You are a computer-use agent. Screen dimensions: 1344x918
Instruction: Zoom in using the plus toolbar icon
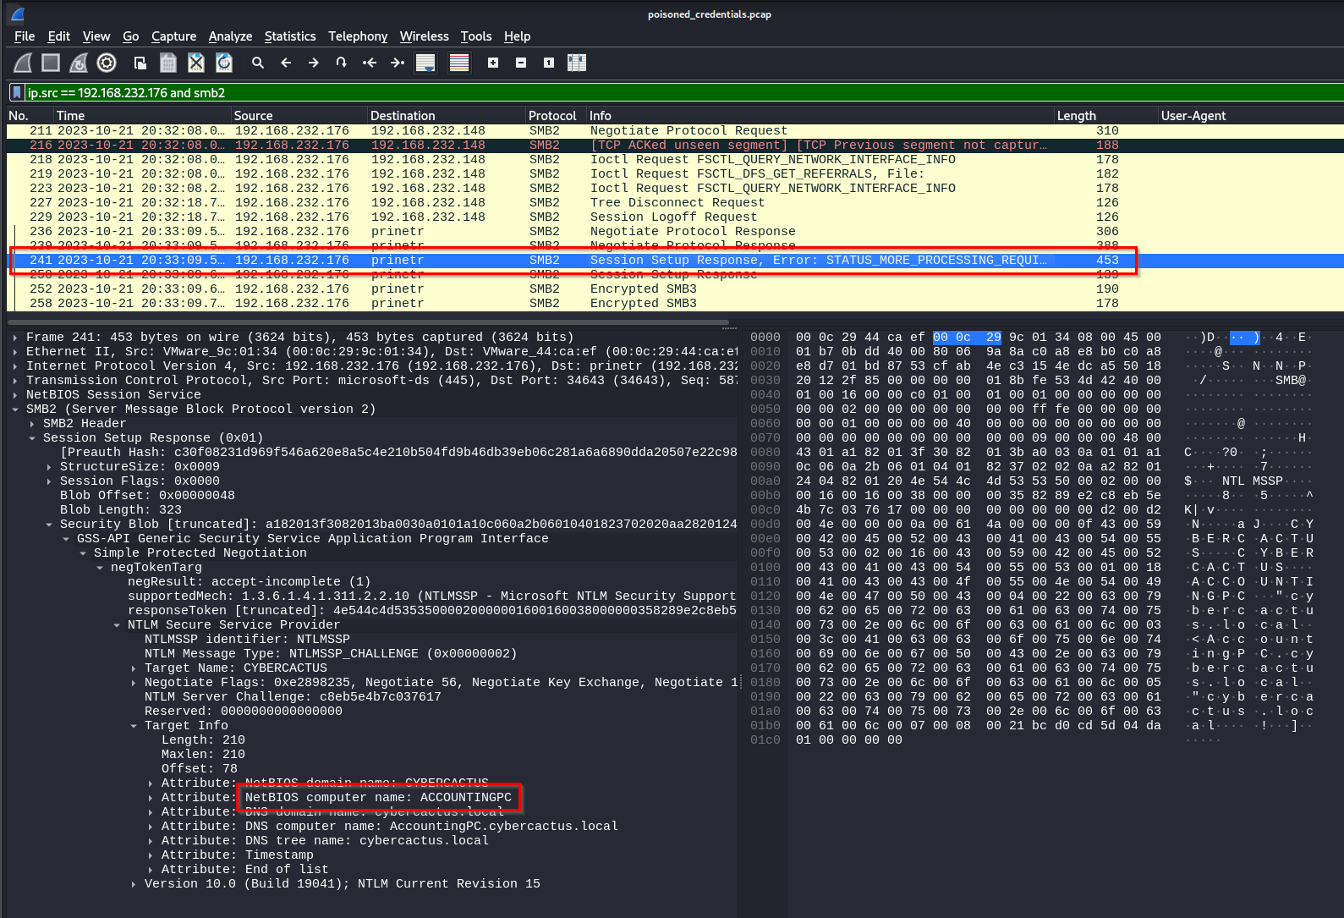(x=493, y=63)
